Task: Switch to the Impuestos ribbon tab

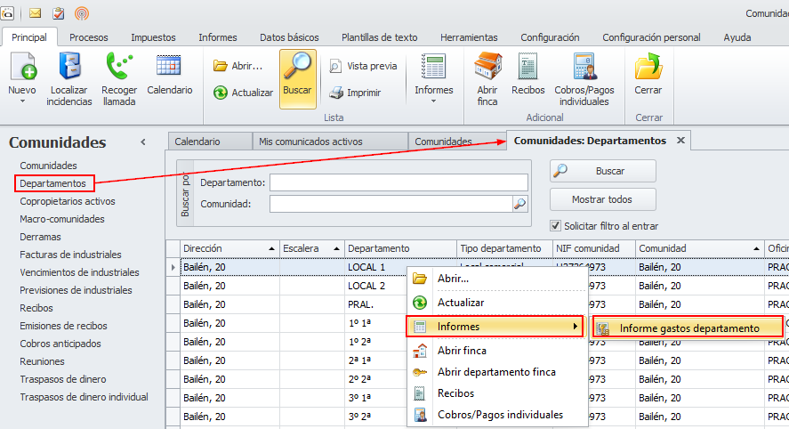Action: point(153,37)
